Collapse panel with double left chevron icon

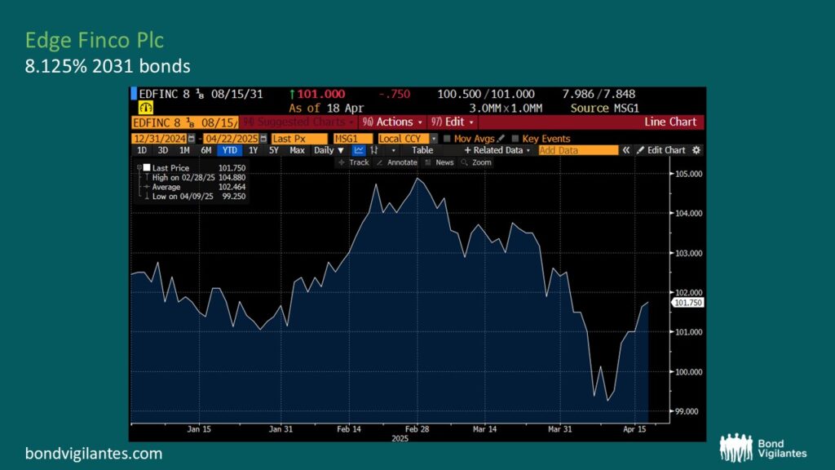[x=626, y=150]
